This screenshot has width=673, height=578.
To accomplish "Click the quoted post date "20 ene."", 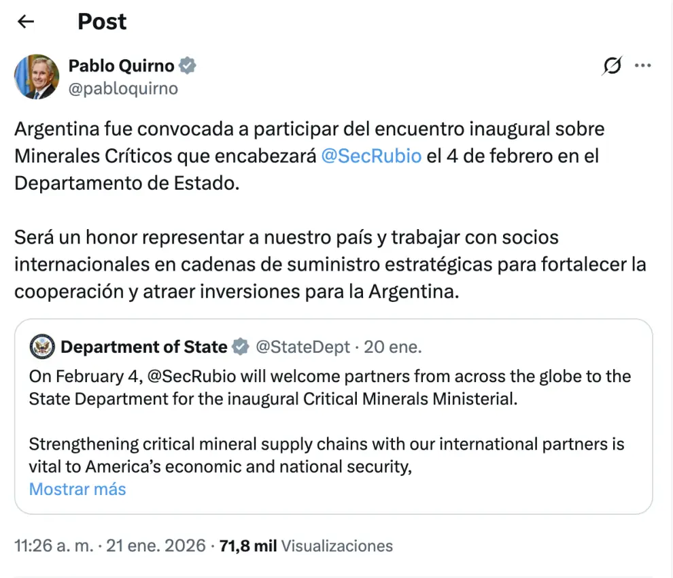I will coord(393,347).
